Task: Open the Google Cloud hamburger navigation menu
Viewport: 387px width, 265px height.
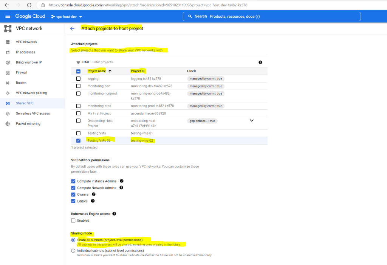Action: point(8,16)
